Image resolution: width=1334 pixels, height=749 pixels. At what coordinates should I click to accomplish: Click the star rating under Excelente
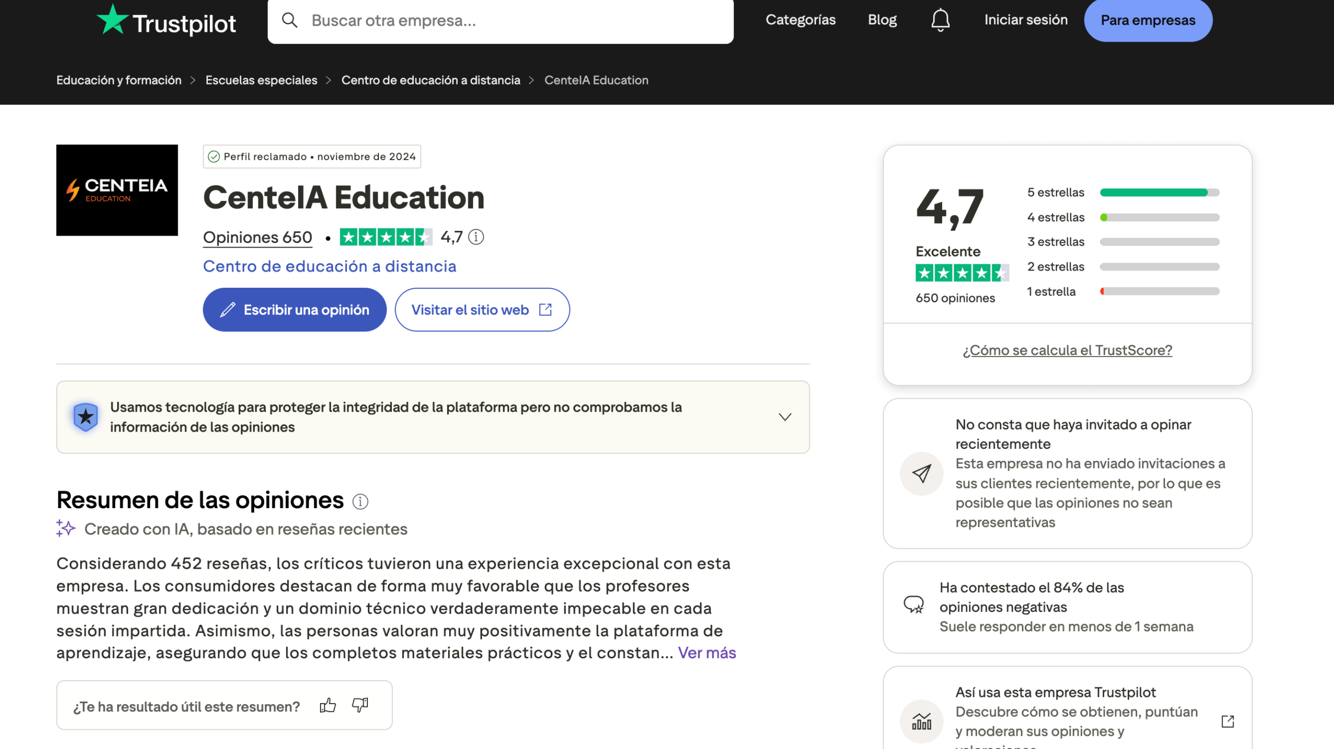coord(962,273)
